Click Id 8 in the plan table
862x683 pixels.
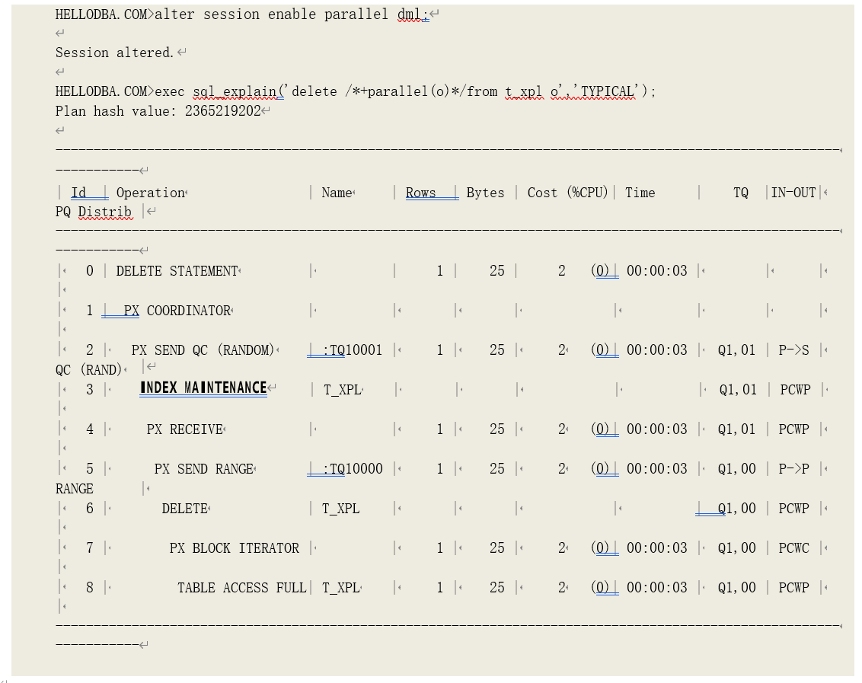click(90, 588)
